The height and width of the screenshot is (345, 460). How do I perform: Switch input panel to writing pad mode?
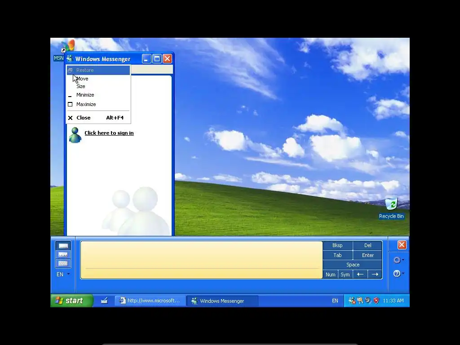pos(63,246)
